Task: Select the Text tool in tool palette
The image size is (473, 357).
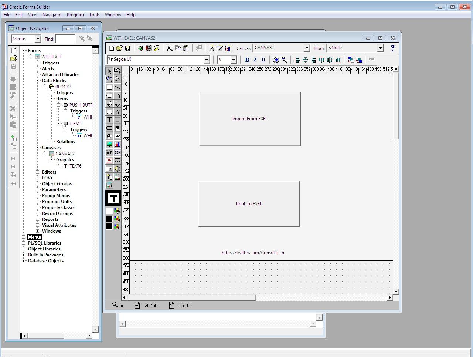Action: 109,120
